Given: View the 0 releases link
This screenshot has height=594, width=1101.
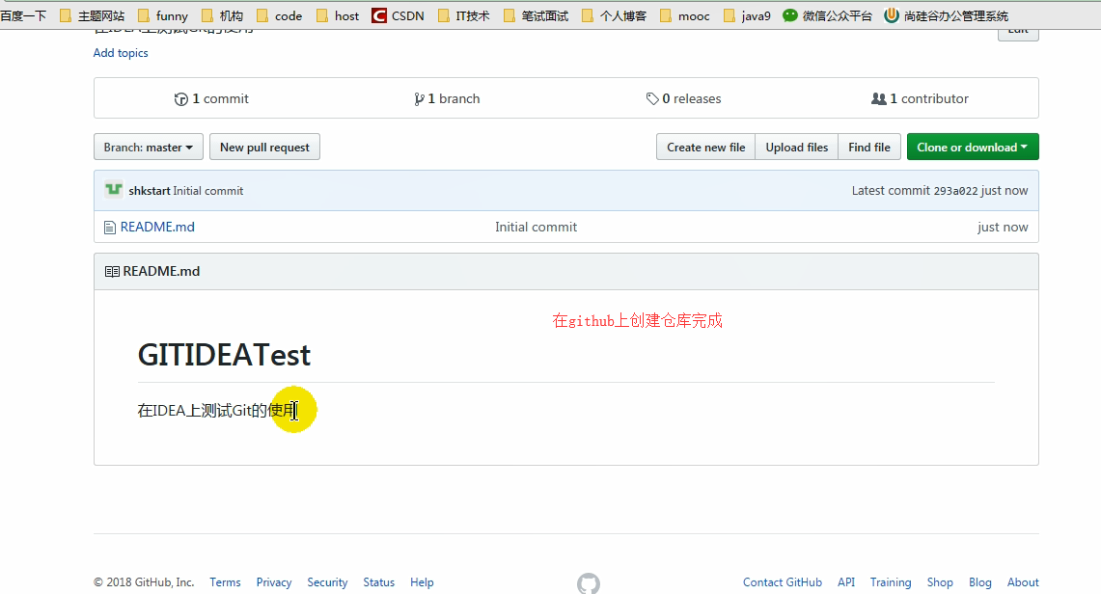Looking at the screenshot, I should pyautogui.click(x=684, y=99).
